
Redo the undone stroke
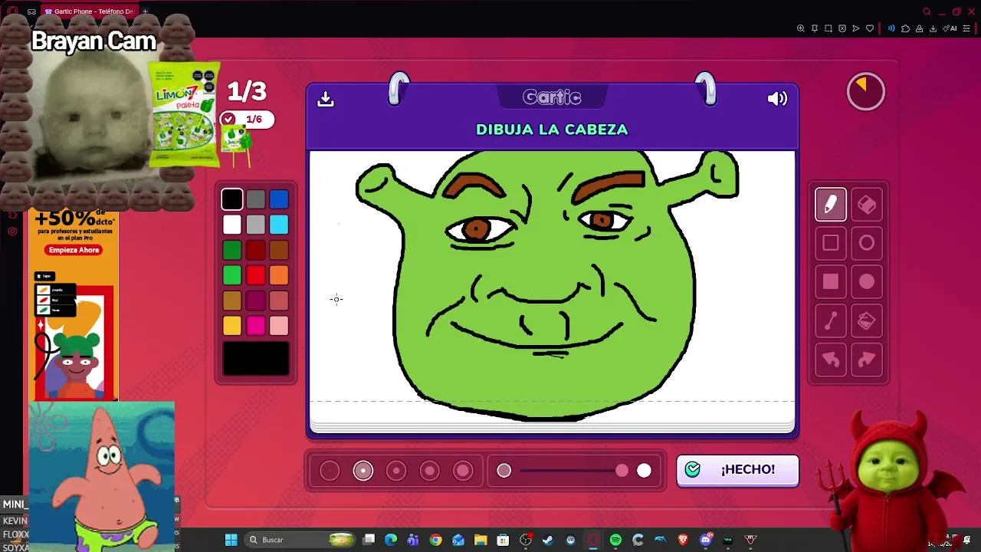(x=867, y=360)
